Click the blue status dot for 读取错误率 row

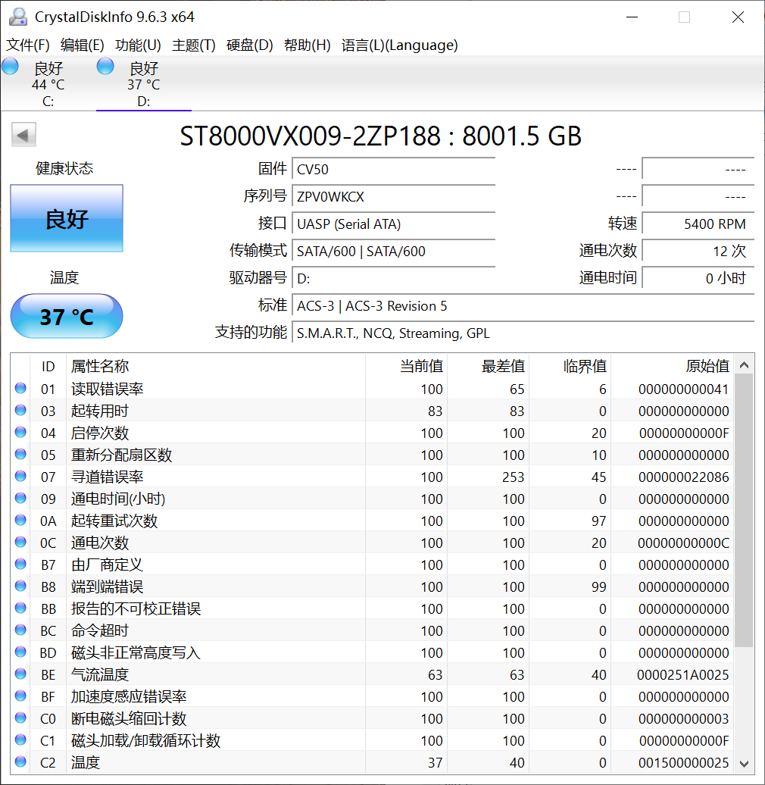point(20,388)
